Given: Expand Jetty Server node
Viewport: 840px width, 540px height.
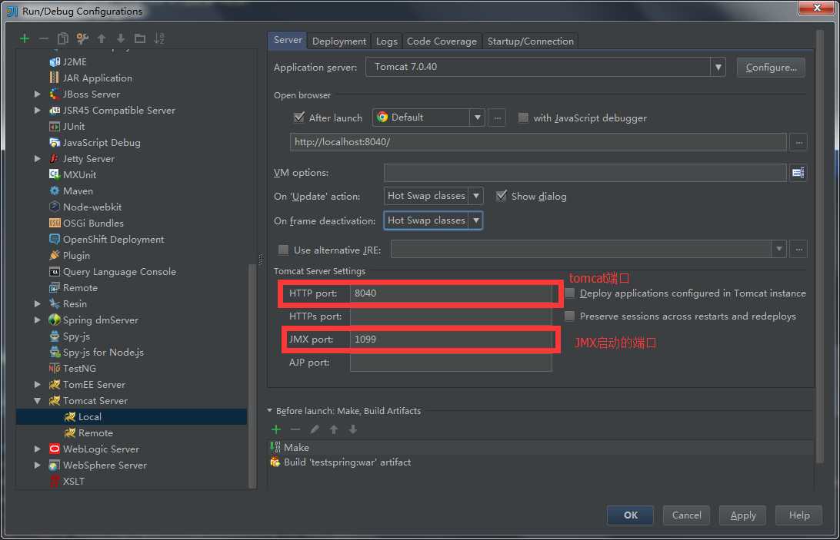Looking at the screenshot, I should tap(37, 158).
